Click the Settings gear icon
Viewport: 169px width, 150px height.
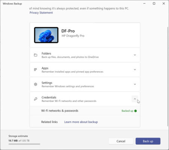36,84
